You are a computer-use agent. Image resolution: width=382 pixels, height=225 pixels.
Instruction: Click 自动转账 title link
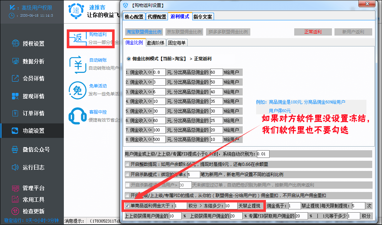98,60
